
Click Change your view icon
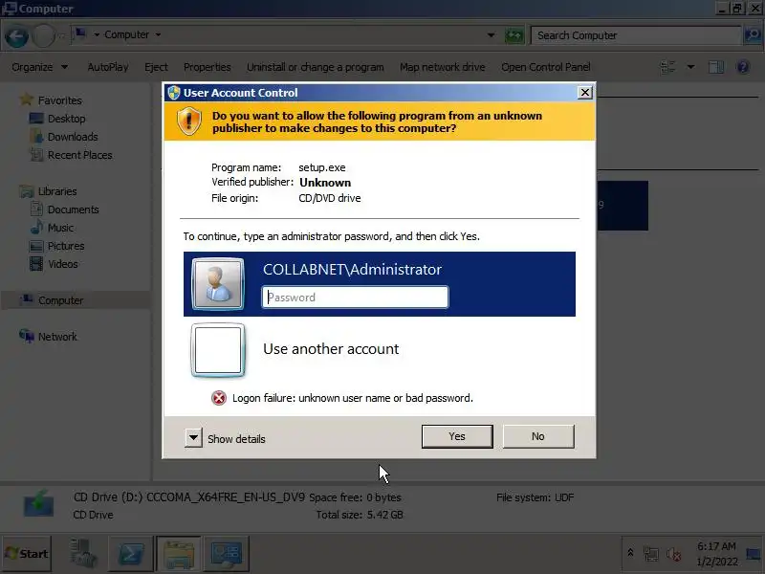pos(667,67)
